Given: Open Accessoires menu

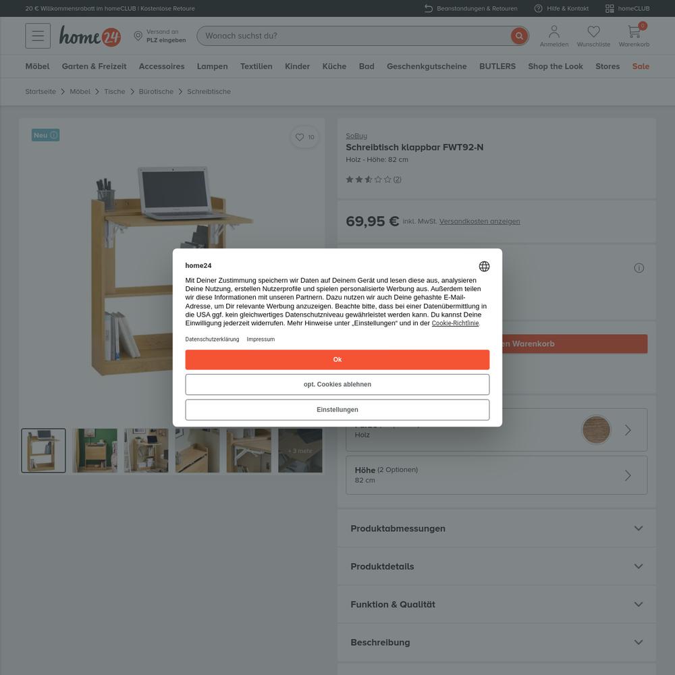Looking at the screenshot, I should (161, 66).
